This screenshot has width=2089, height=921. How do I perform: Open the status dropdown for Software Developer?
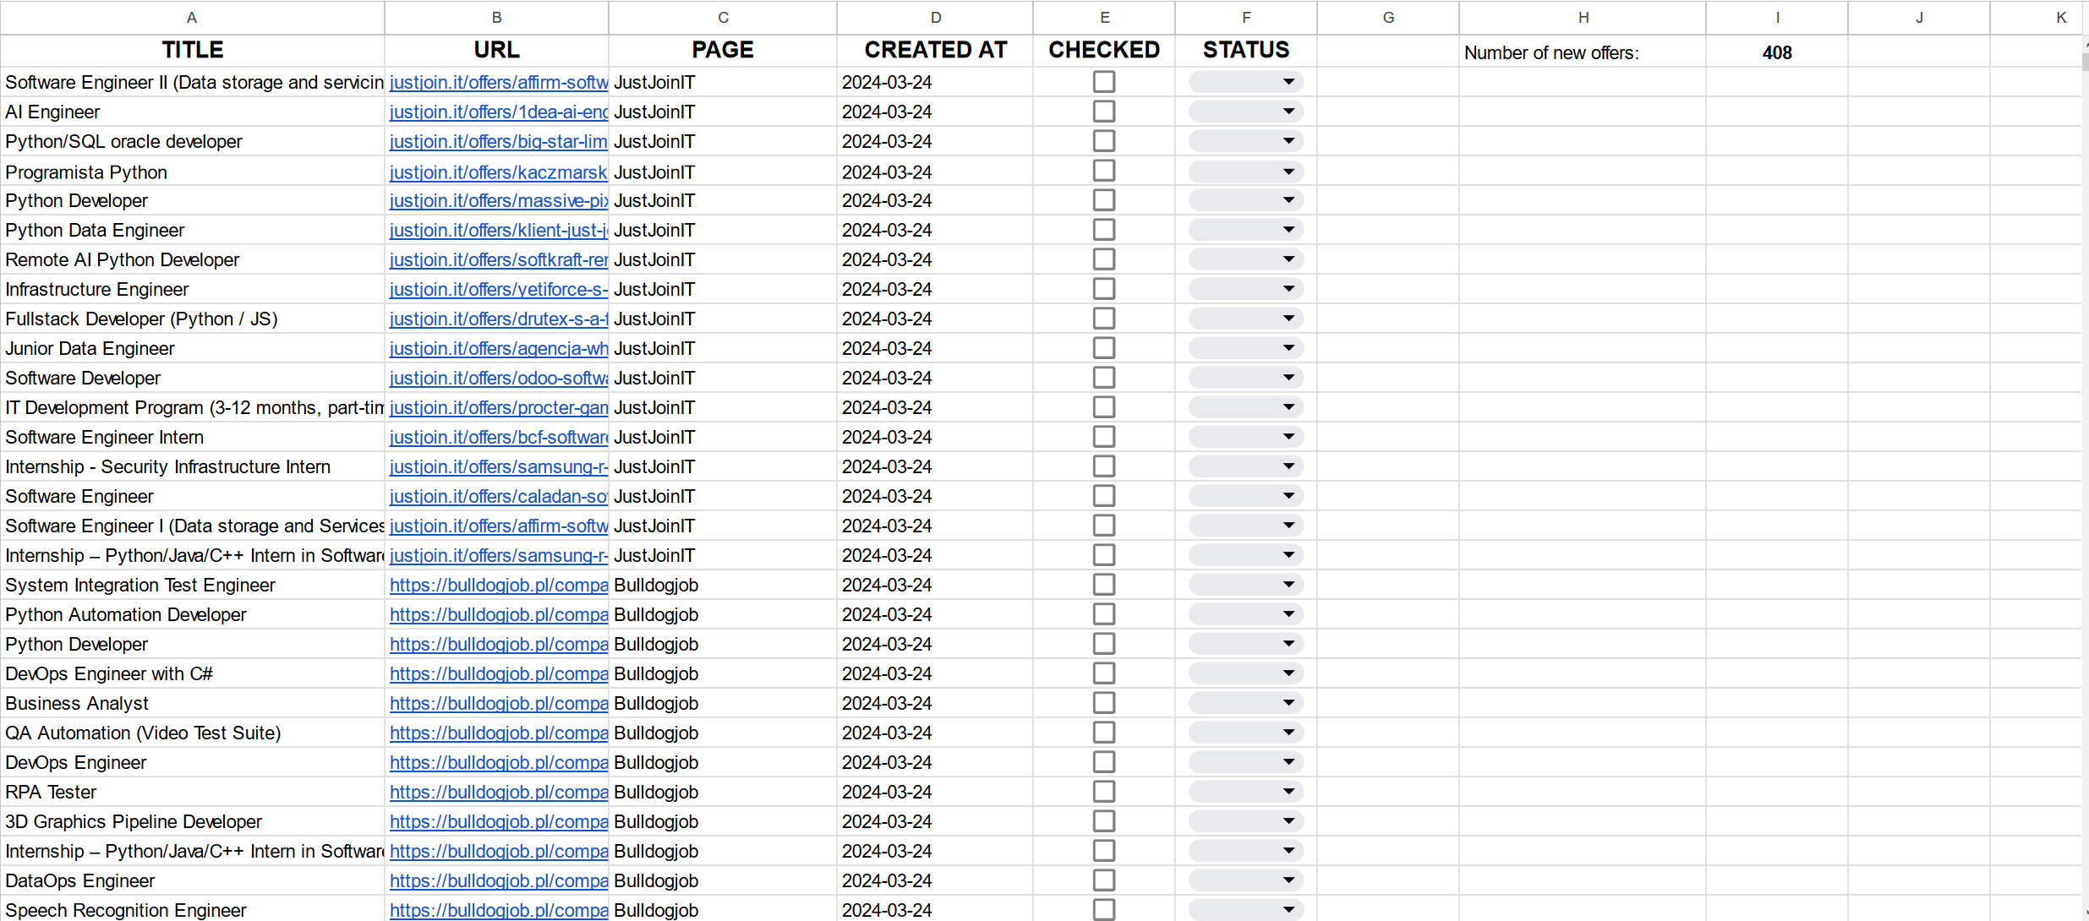click(1288, 378)
